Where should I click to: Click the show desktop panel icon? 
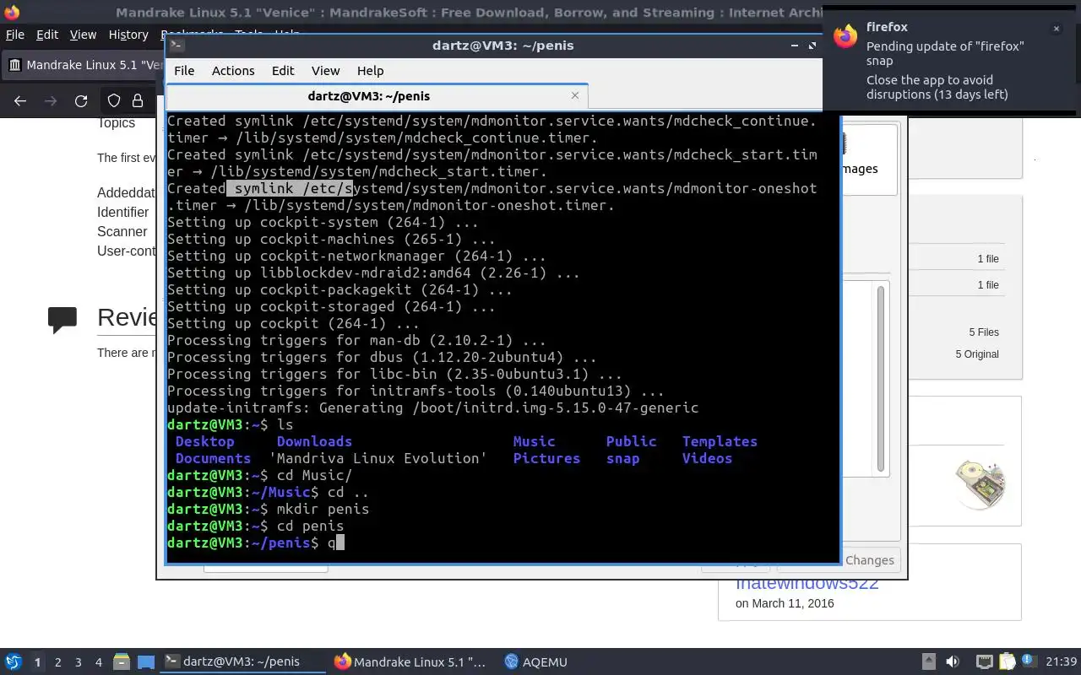tap(146, 662)
